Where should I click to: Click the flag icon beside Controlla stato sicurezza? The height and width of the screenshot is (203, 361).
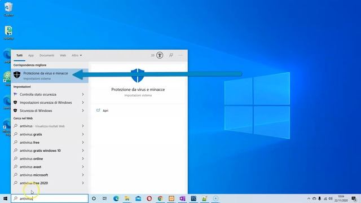click(15, 94)
